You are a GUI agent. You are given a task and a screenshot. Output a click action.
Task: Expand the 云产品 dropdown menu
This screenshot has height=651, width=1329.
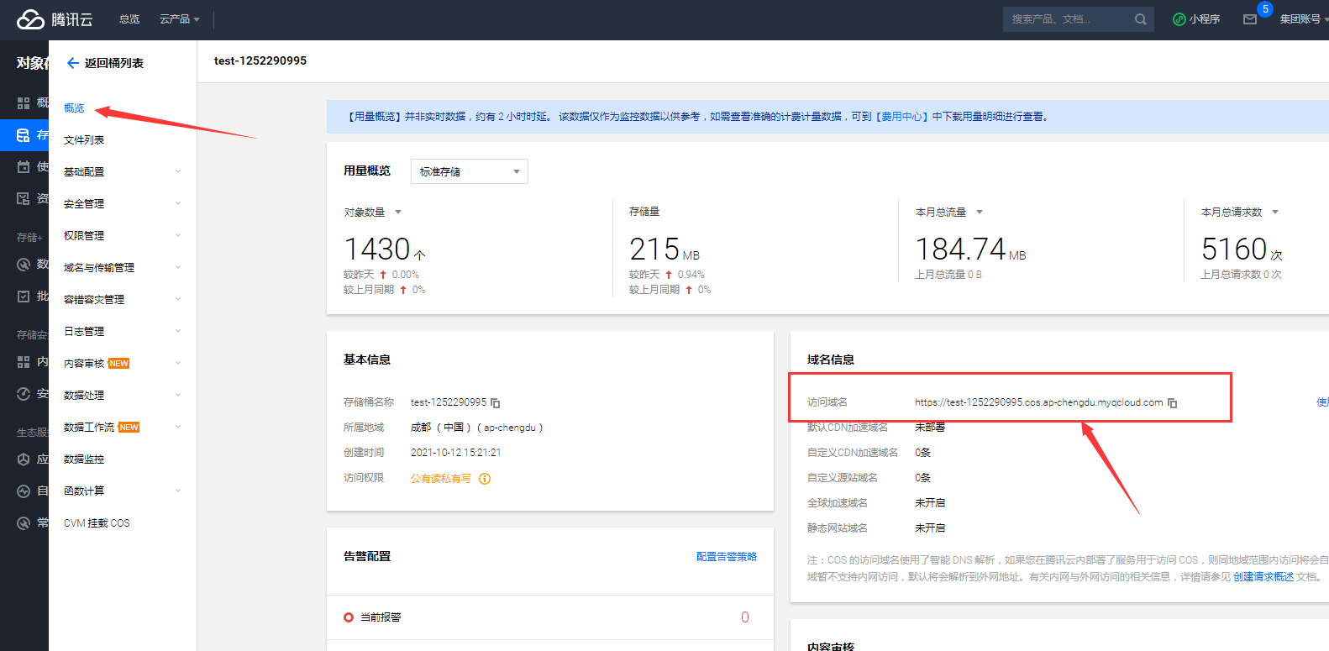pyautogui.click(x=179, y=19)
